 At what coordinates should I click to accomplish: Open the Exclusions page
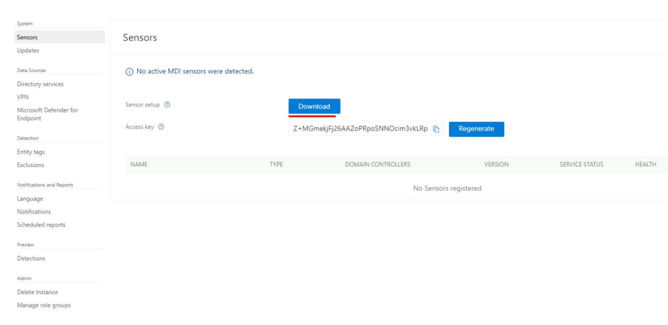tap(30, 165)
